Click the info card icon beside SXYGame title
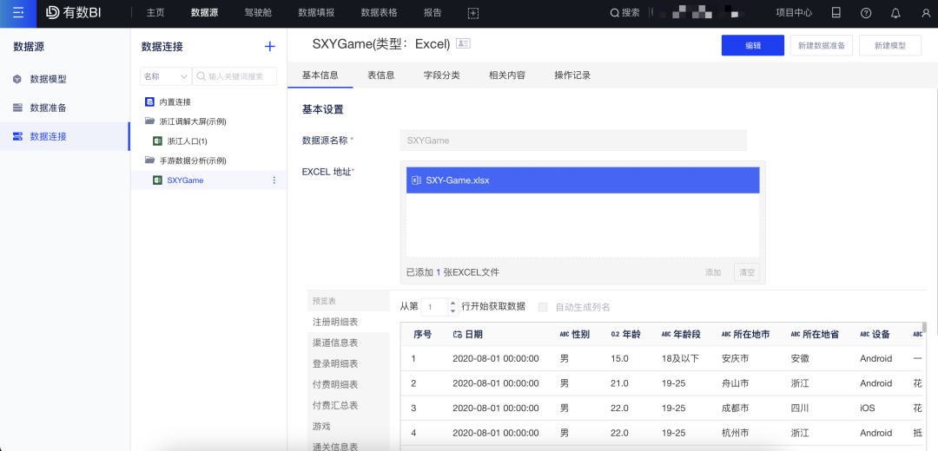This screenshot has width=938, height=451. tap(463, 44)
